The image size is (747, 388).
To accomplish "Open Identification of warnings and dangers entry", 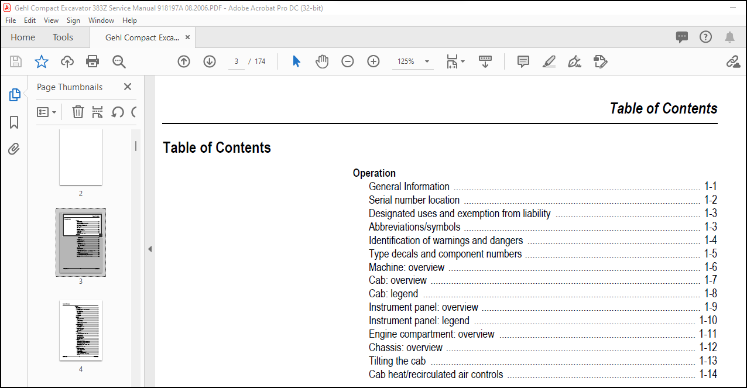I will point(446,241).
